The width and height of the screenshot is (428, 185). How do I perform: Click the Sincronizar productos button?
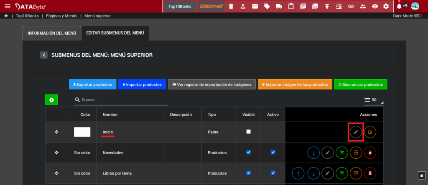pos(361,85)
